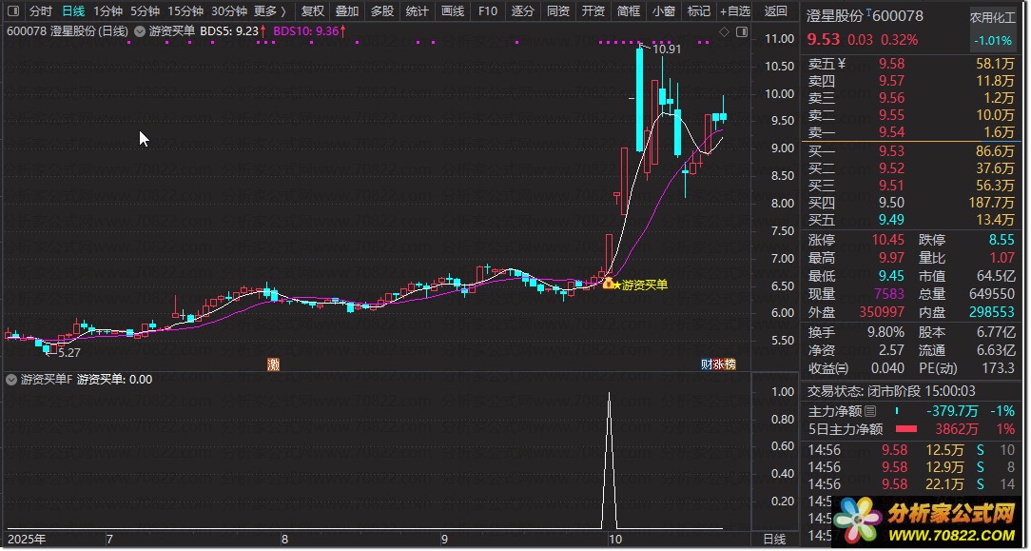The image size is (1031, 551).
Task: Switch to 30分钟 period
Action: click(229, 11)
